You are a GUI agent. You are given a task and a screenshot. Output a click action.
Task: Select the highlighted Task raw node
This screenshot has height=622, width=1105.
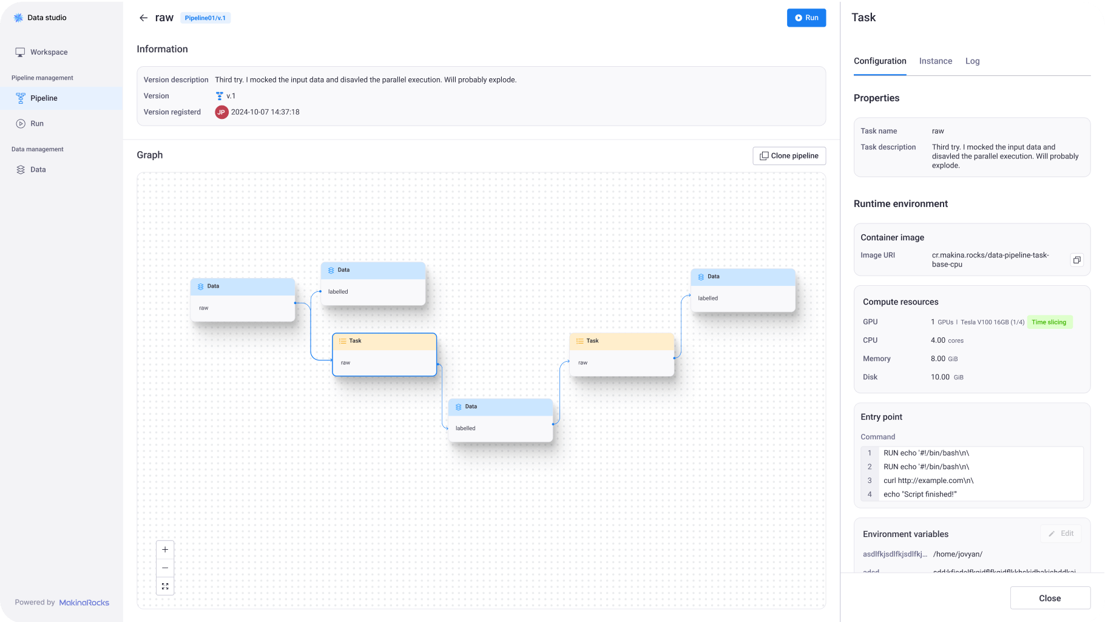384,355
